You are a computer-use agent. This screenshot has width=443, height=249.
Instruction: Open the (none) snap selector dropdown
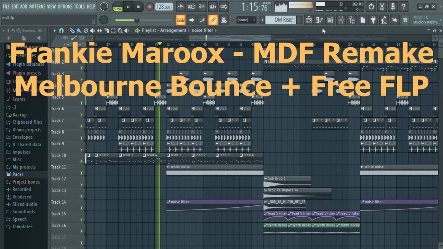click(246, 20)
